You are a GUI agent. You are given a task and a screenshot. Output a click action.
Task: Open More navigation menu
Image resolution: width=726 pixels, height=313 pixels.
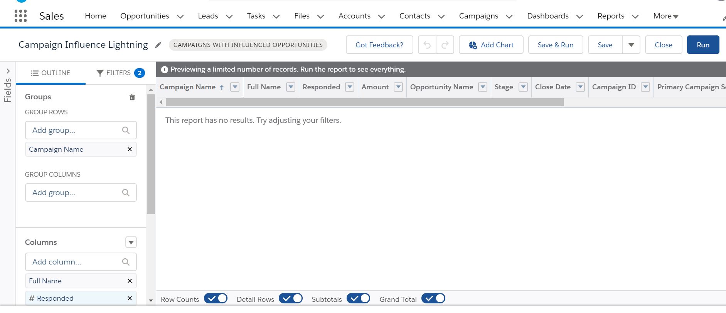pyautogui.click(x=666, y=16)
